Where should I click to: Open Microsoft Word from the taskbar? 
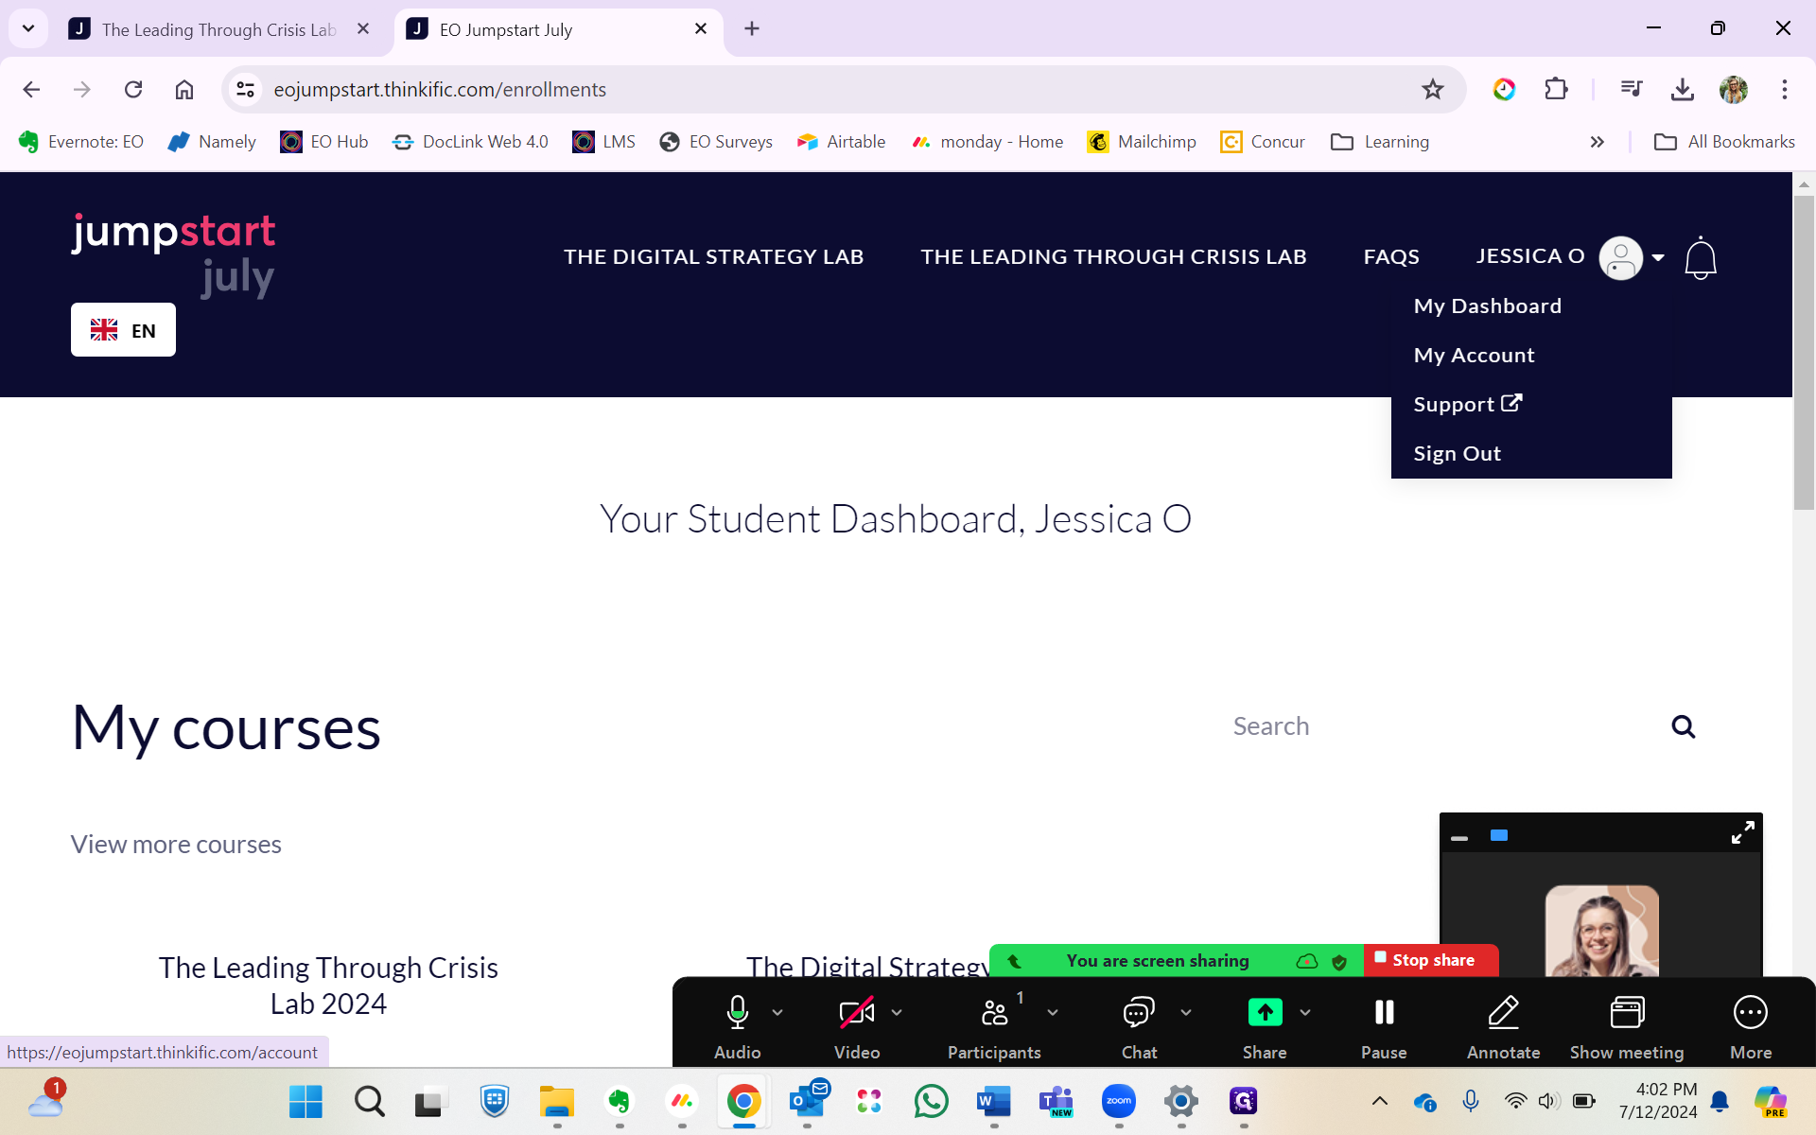tap(994, 1101)
